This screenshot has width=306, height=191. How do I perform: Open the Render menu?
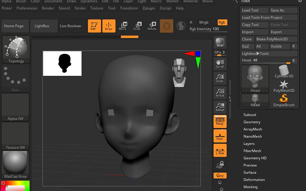(48, 8)
